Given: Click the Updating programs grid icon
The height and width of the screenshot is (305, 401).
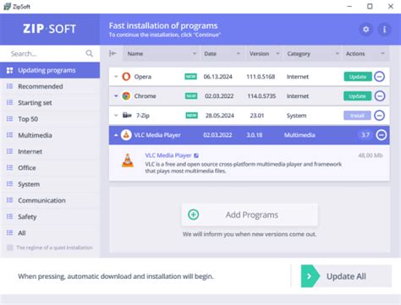Looking at the screenshot, I should tap(10, 70).
